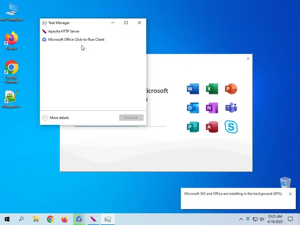
Task: Dismiss the Office installing notification
Action: point(290,194)
